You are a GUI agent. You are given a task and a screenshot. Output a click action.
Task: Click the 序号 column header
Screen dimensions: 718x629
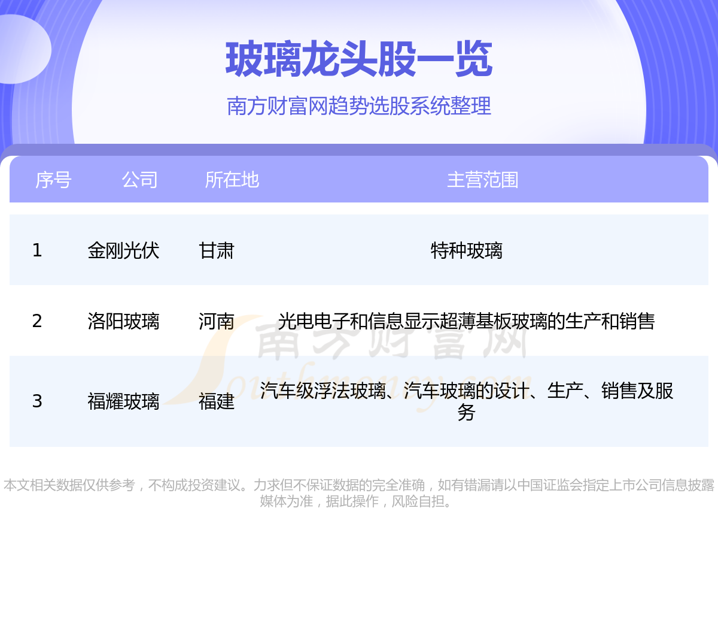[x=53, y=180]
